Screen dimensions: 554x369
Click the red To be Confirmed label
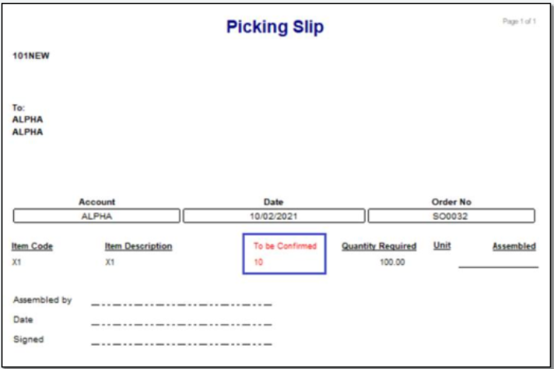pyautogui.click(x=285, y=246)
